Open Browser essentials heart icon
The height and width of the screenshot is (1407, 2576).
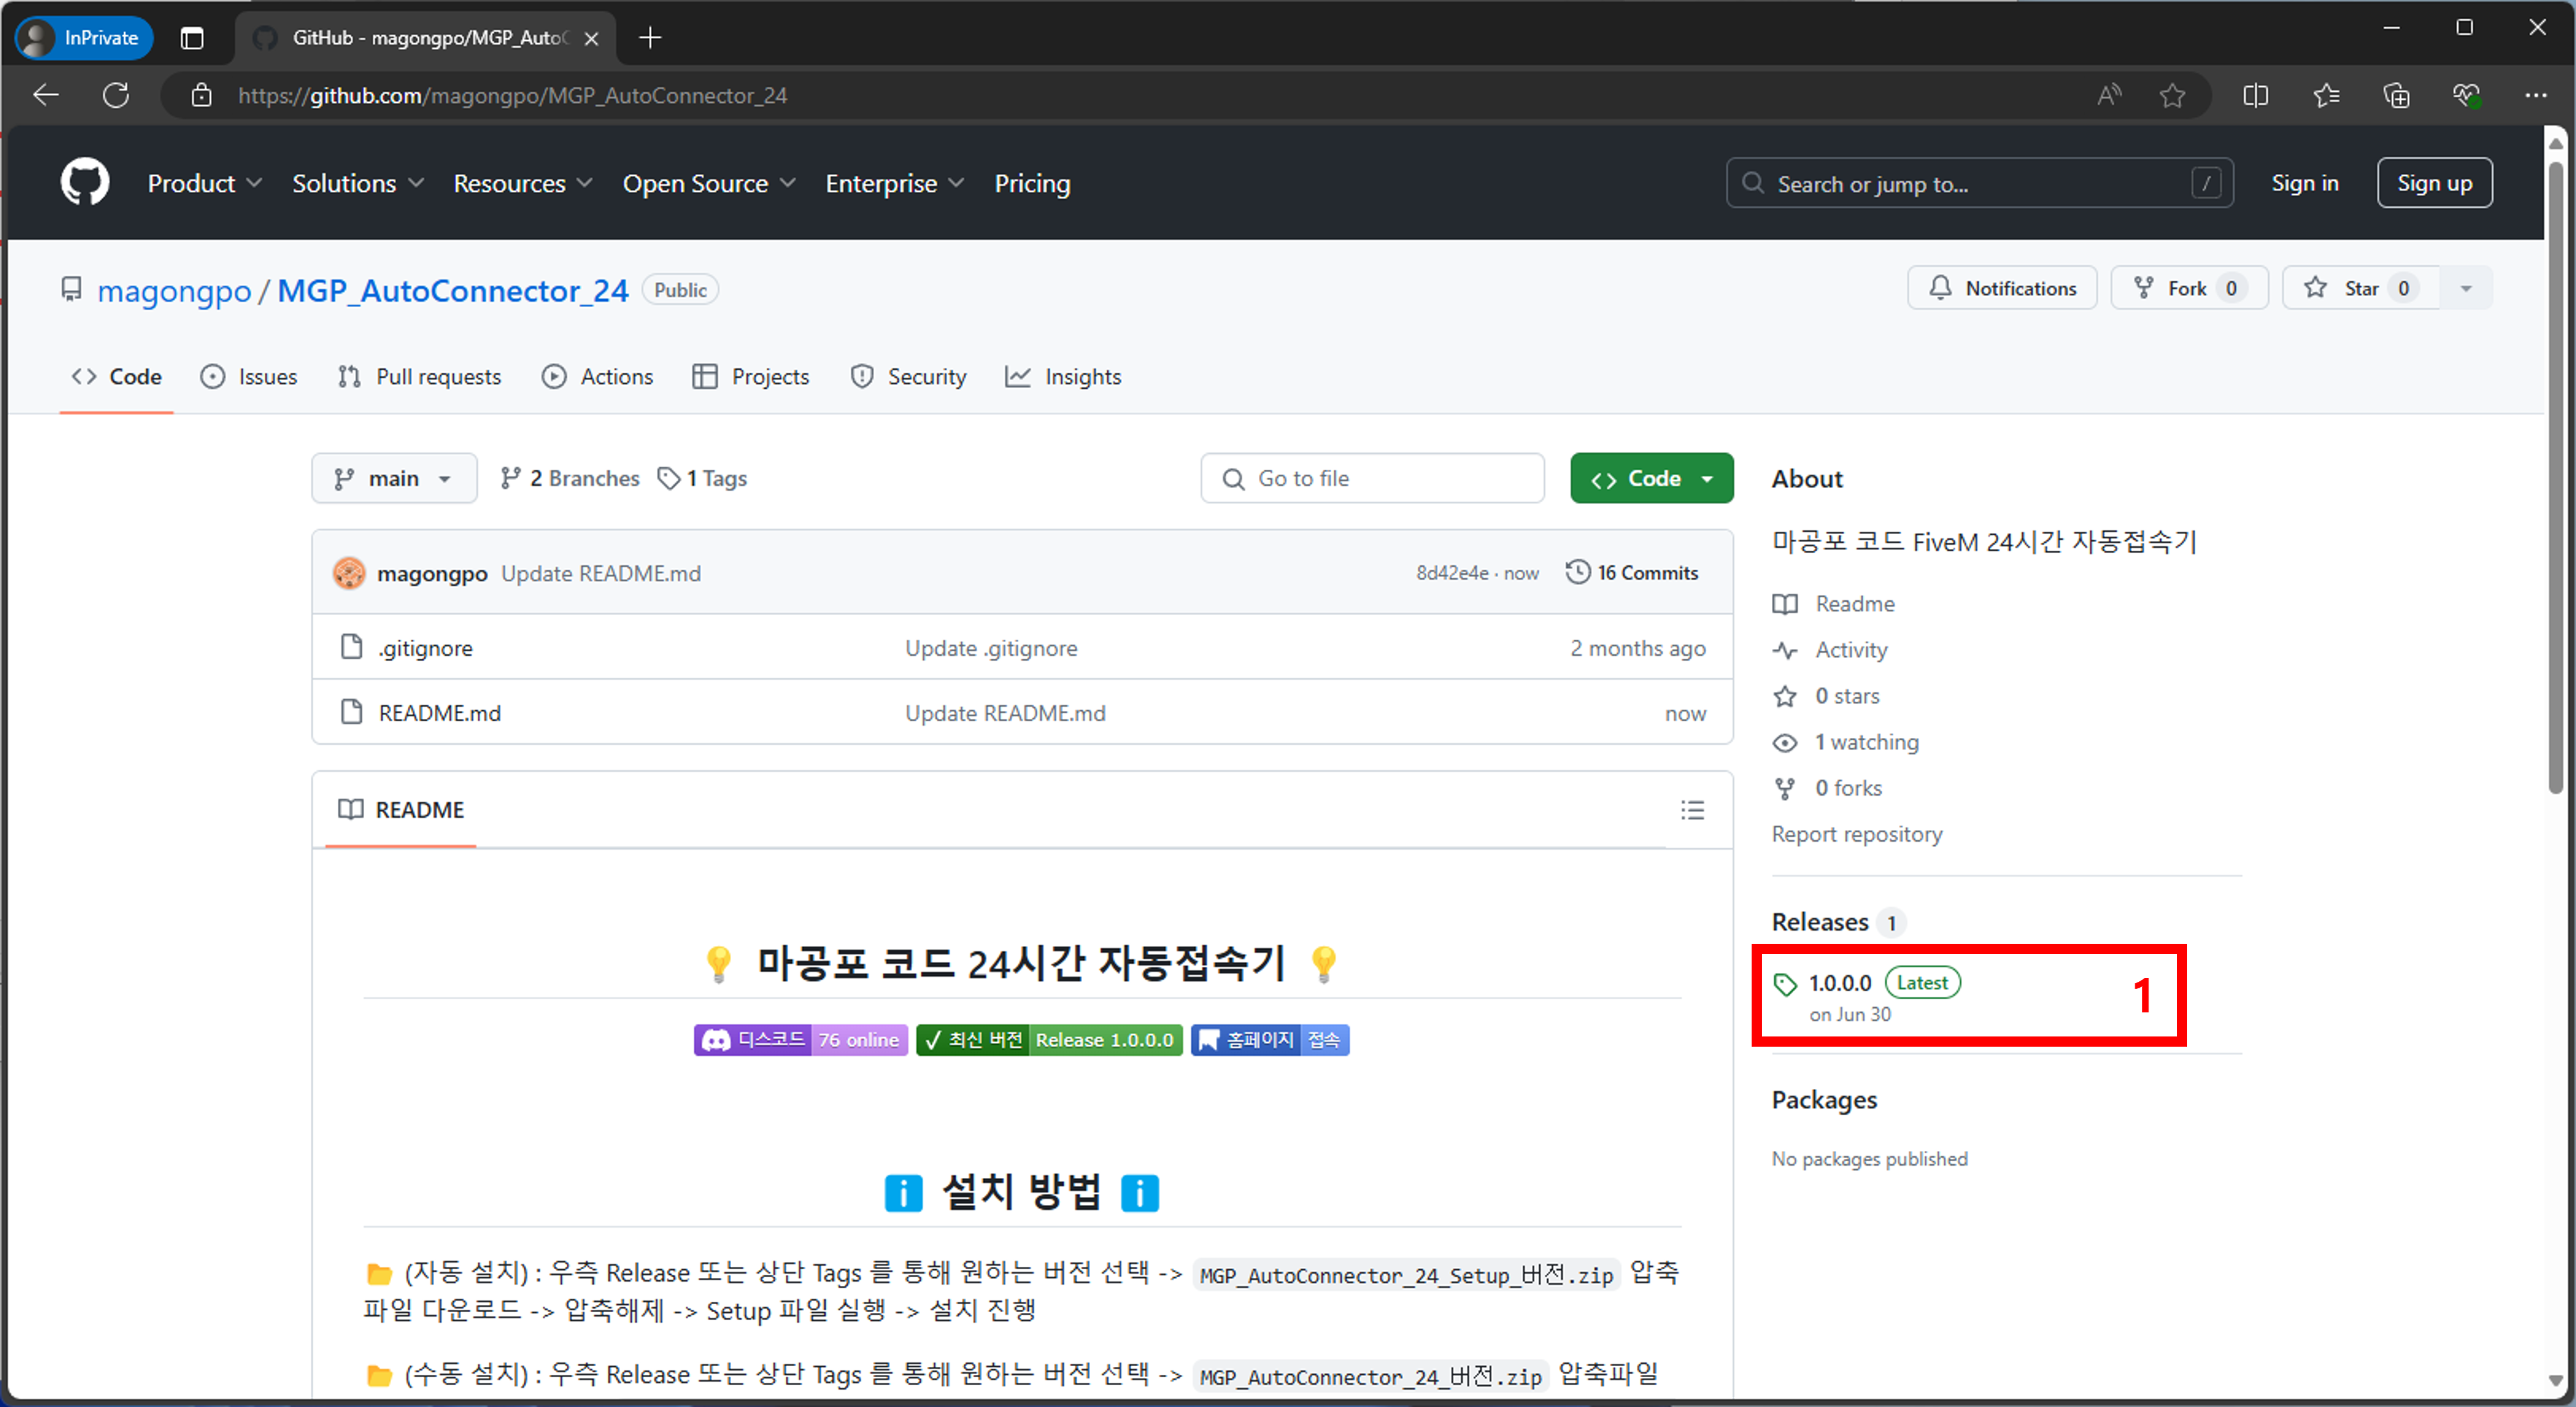(x=2466, y=95)
